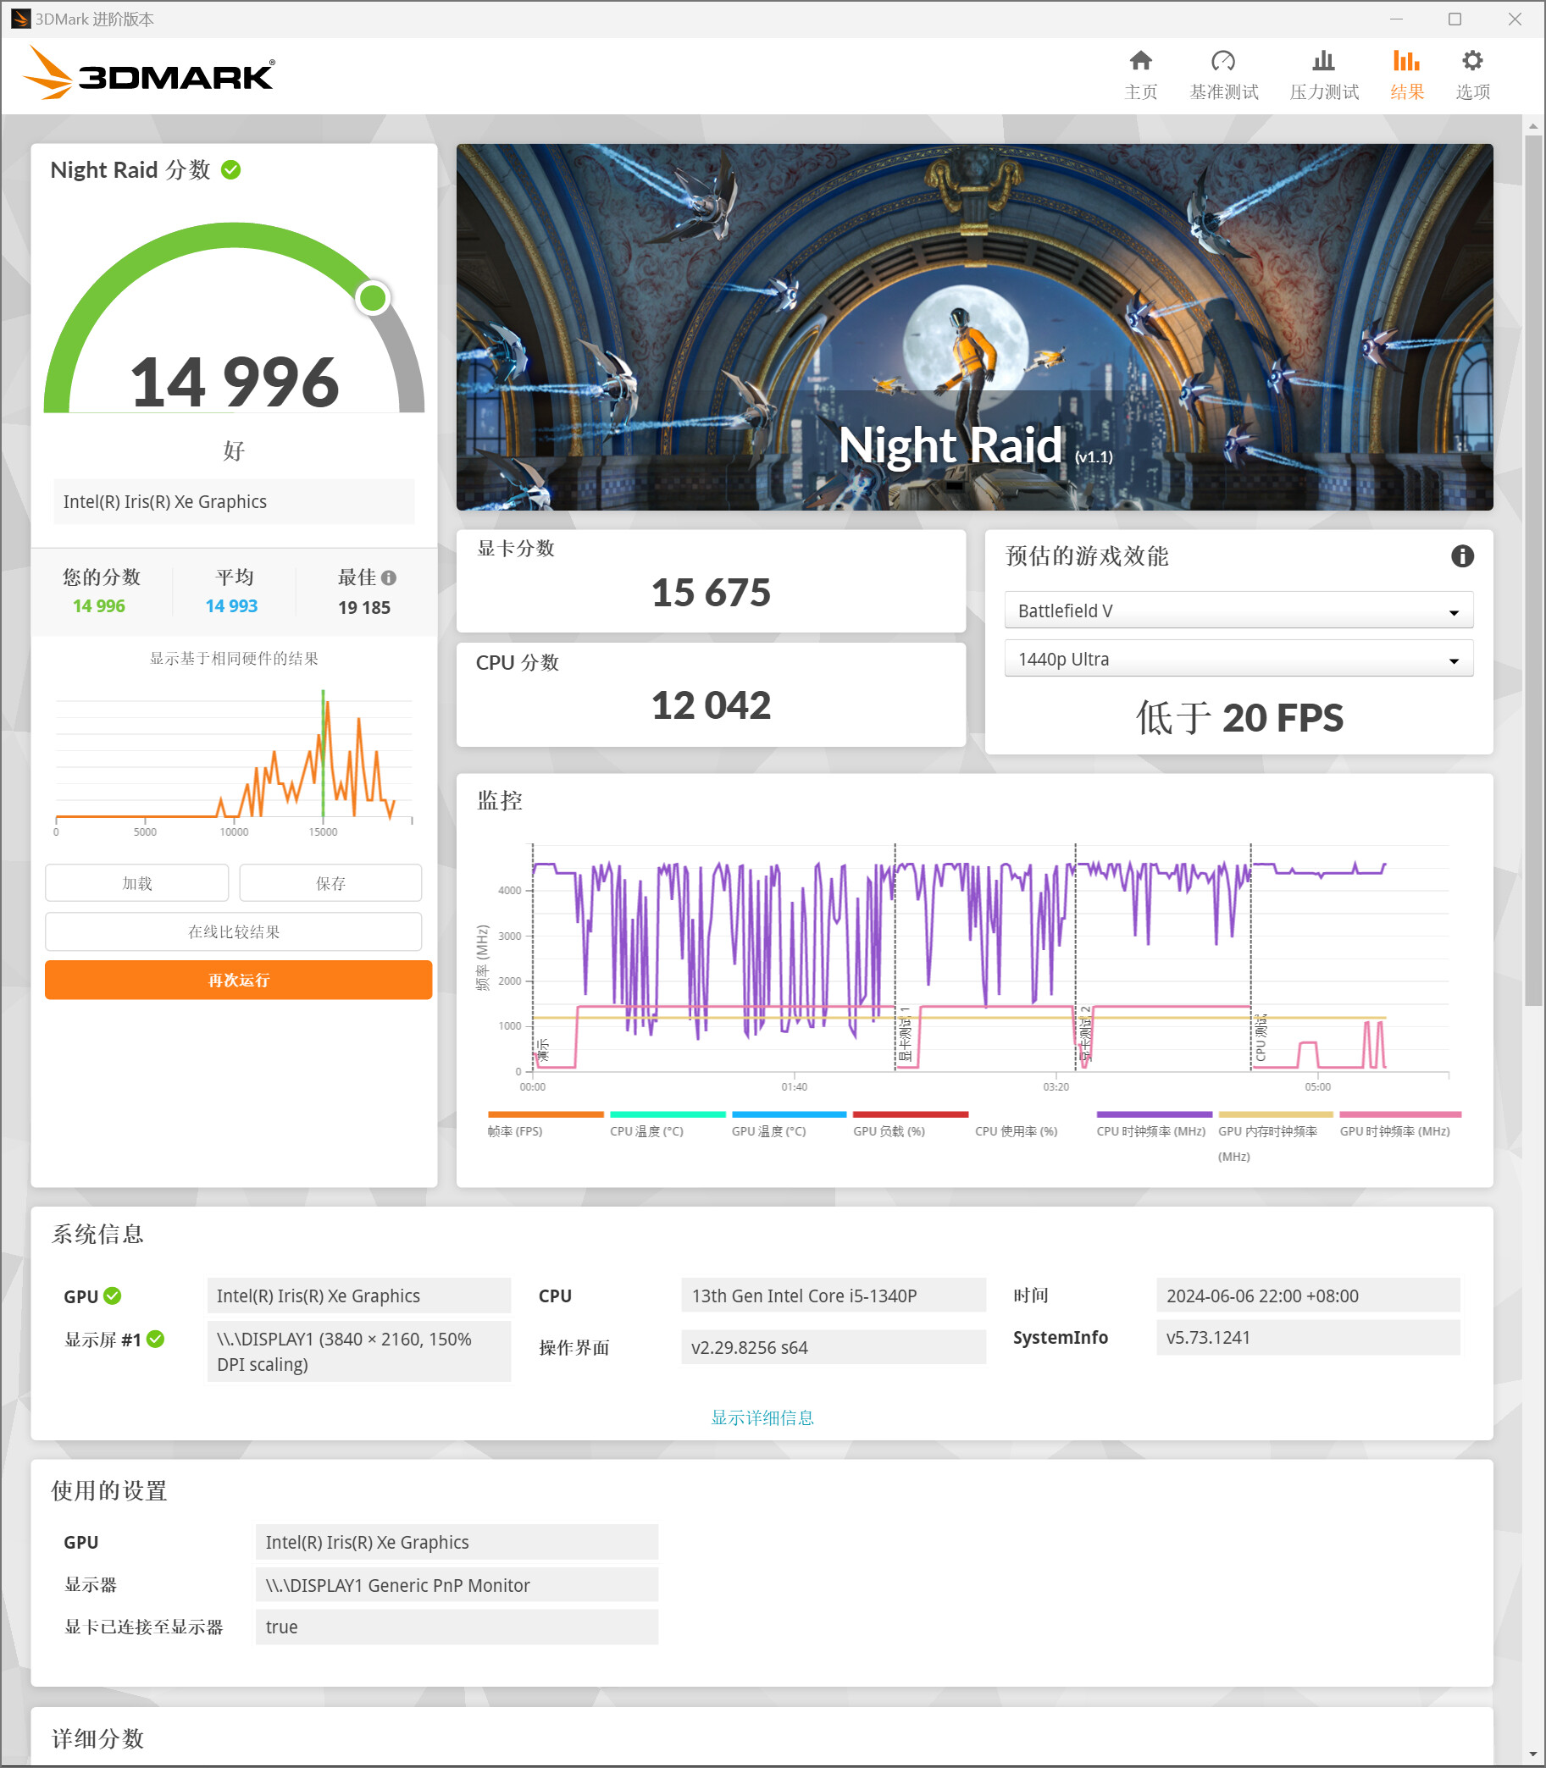The width and height of the screenshot is (1546, 1768).
Task: Click the Home icon in the top navigation
Action: tap(1140, 61)
